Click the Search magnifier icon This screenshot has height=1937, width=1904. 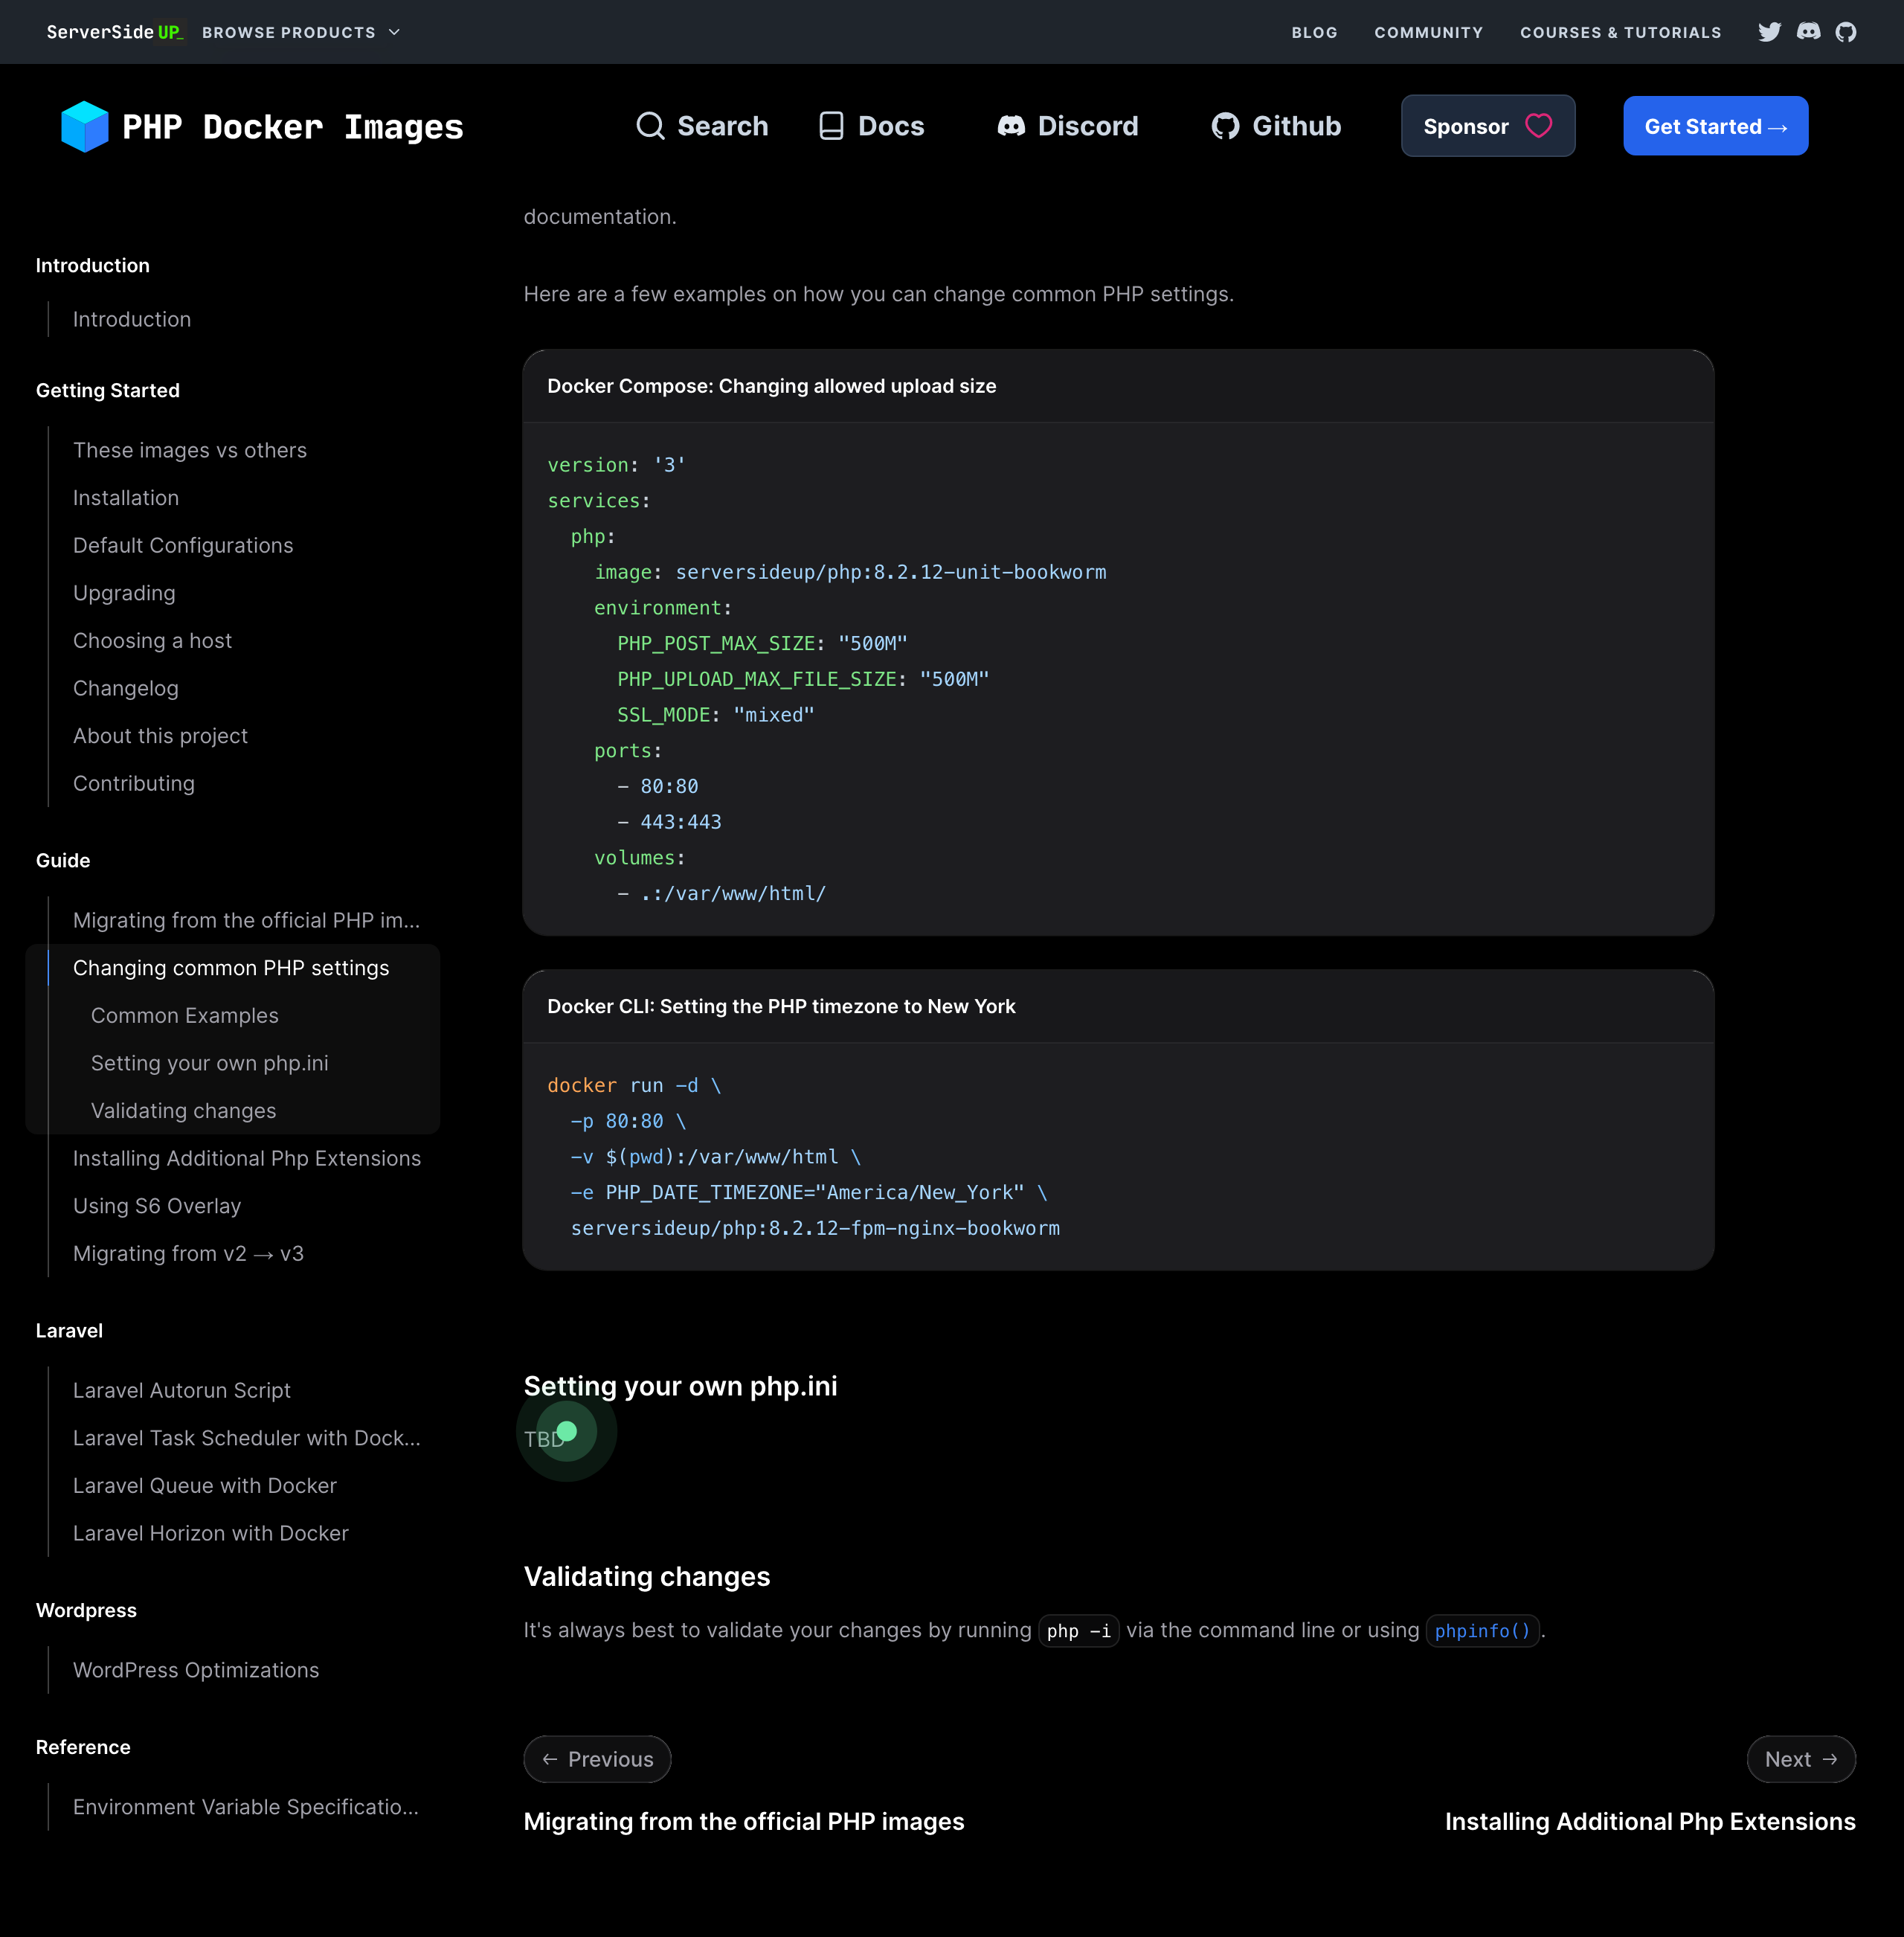(x=650, y=126)
